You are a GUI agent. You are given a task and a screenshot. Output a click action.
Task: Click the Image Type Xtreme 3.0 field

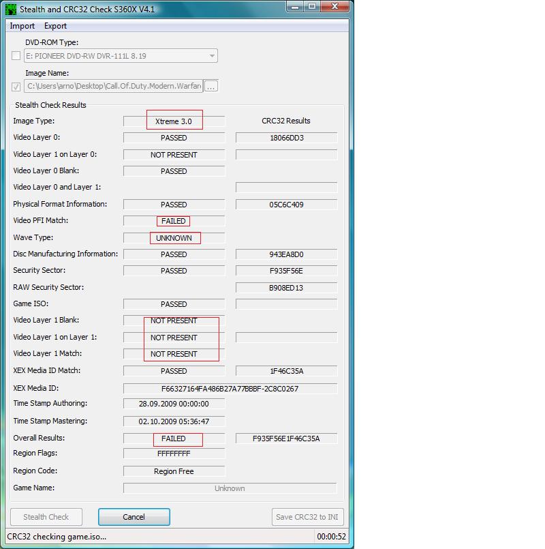tap(174, 121)
